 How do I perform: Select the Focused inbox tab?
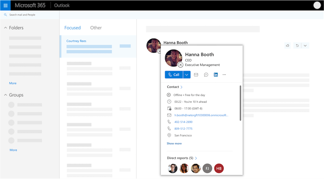coord(72,28)
